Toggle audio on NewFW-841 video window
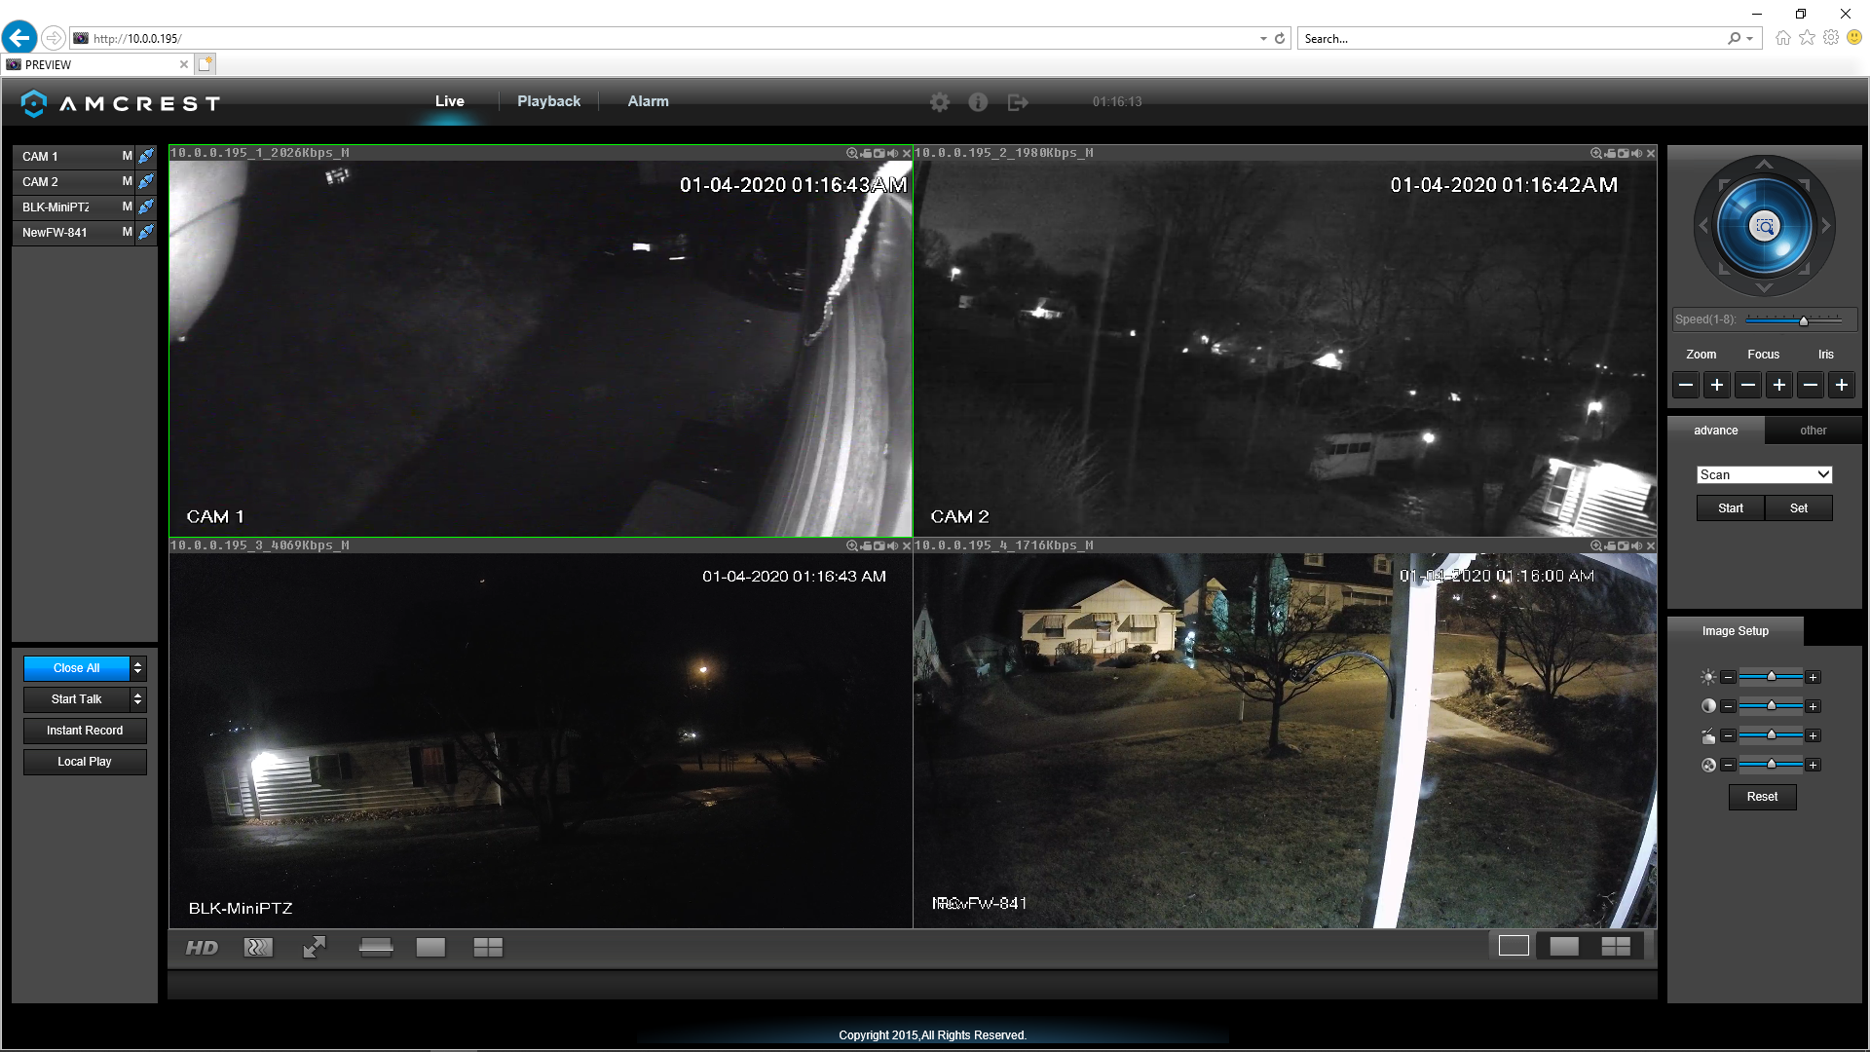 point(1637,545)
